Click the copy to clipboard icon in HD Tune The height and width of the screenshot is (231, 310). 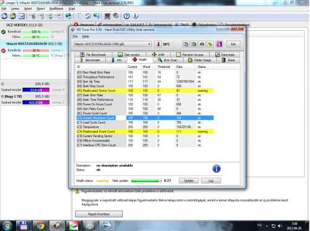[185, 44]
